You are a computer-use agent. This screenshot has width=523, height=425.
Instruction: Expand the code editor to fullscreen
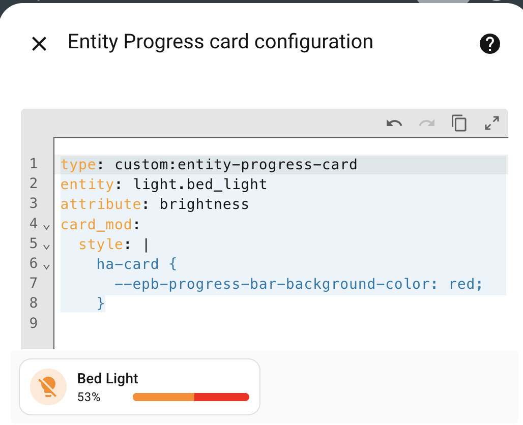(491, 123)
